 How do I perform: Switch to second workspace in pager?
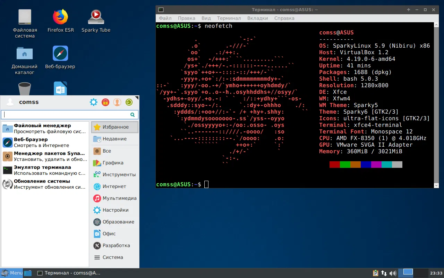click(421, 273)
